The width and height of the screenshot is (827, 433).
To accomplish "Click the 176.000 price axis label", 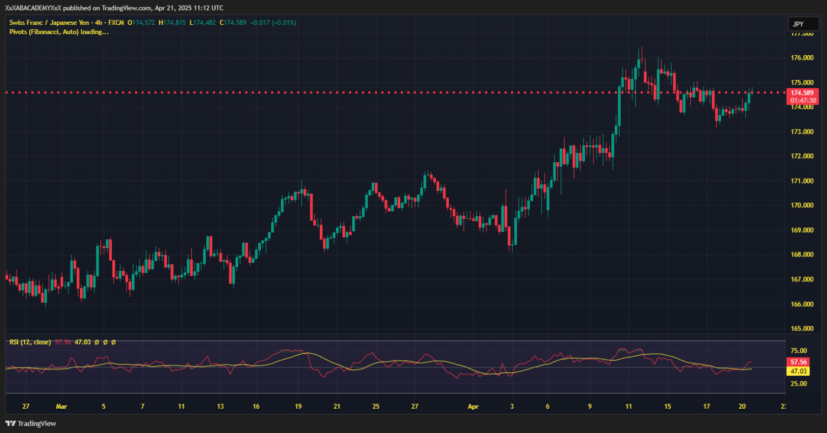I will tap(802, 58).
